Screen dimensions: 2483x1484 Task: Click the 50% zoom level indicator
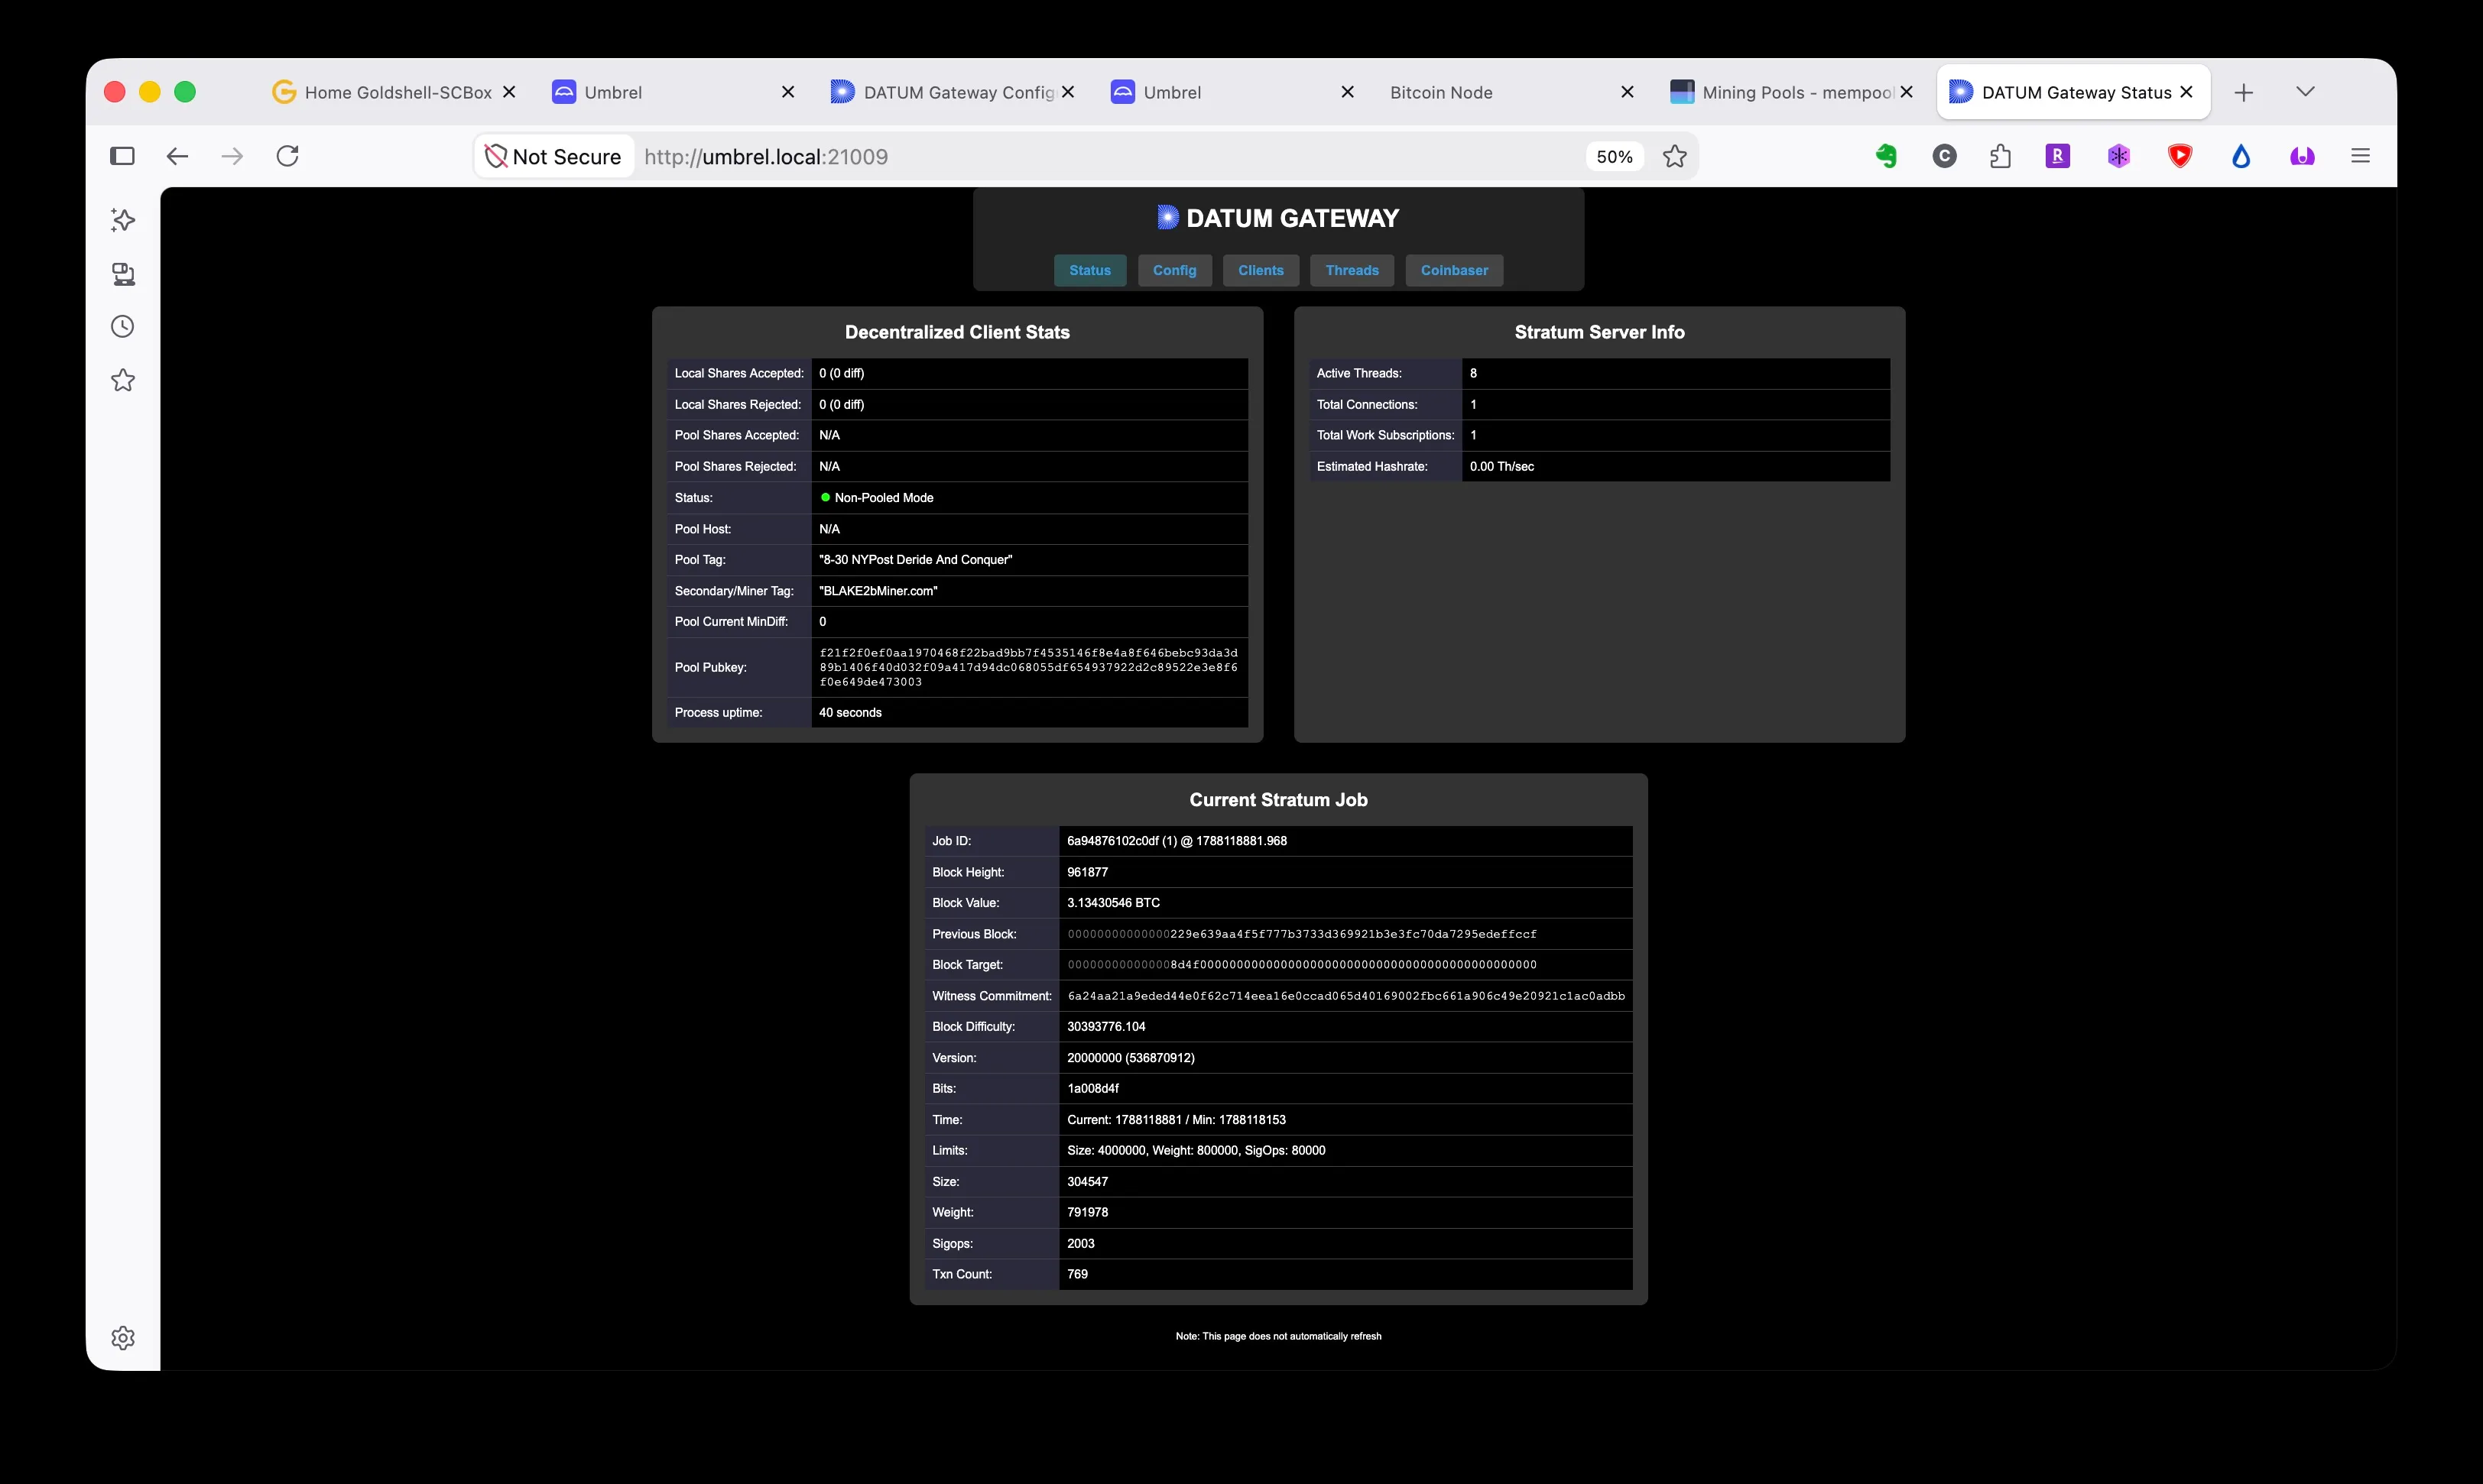click(1614, 157)
